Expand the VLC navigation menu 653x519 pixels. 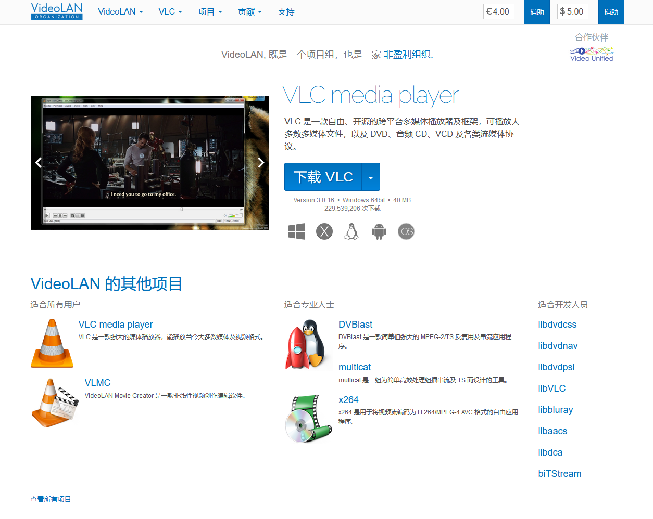(x=170, y=12)
